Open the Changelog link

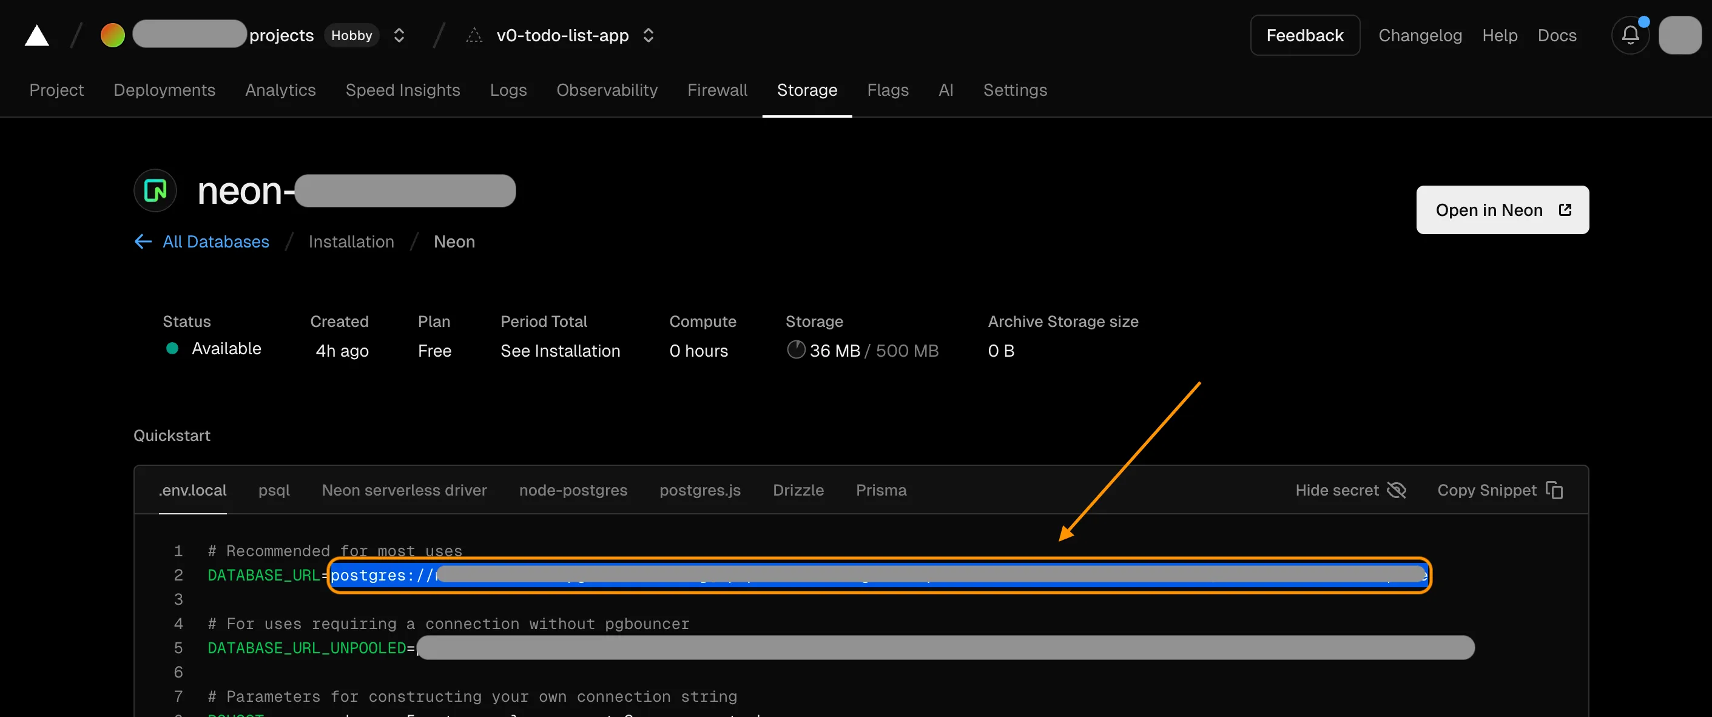click(x=1420, y=35)
